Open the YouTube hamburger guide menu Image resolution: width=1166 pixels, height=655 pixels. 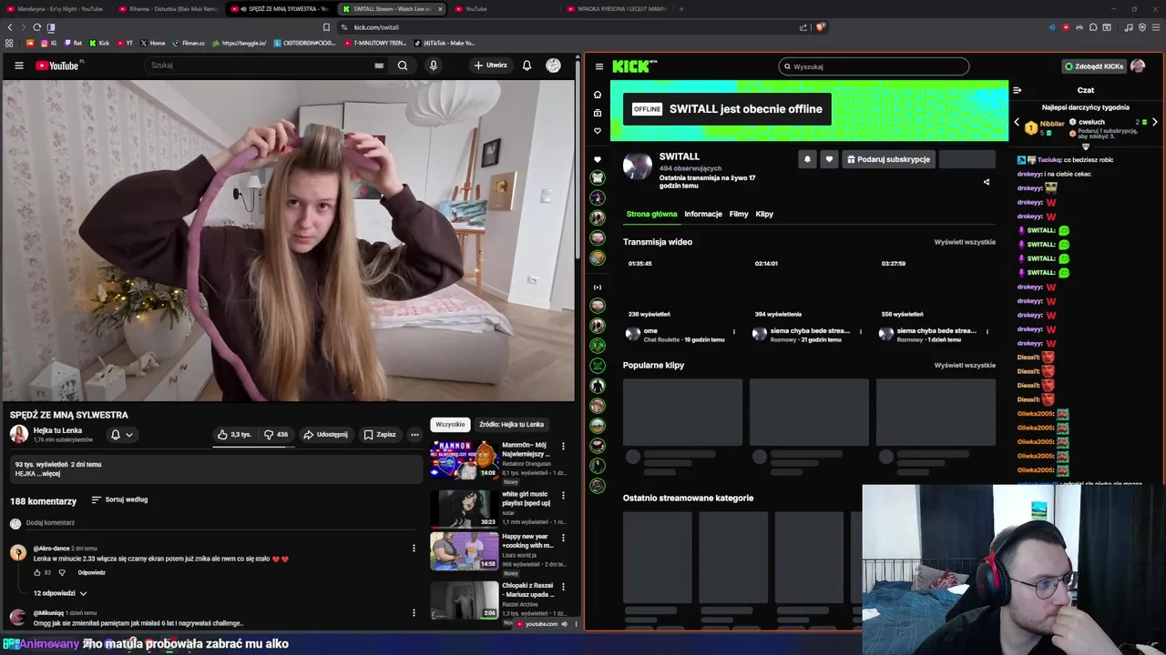click(x=18, y=65)
